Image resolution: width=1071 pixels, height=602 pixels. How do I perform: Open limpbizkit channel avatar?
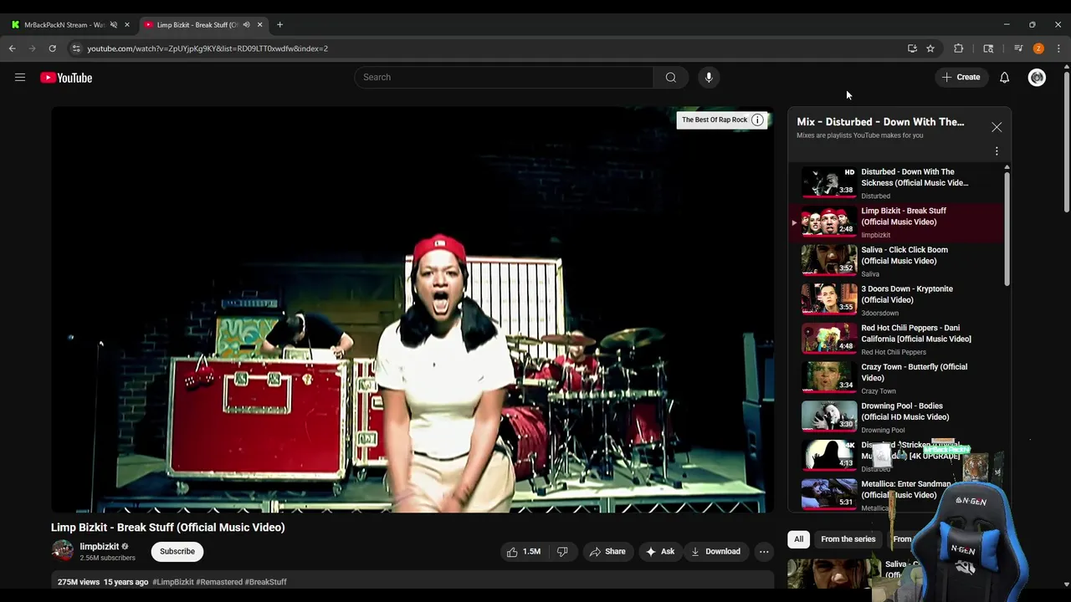pyautogui.click(x=63, y=551)
